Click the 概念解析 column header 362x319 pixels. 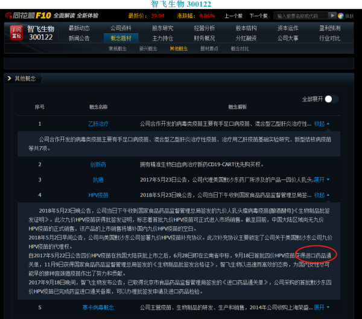[x=238, y=107]
